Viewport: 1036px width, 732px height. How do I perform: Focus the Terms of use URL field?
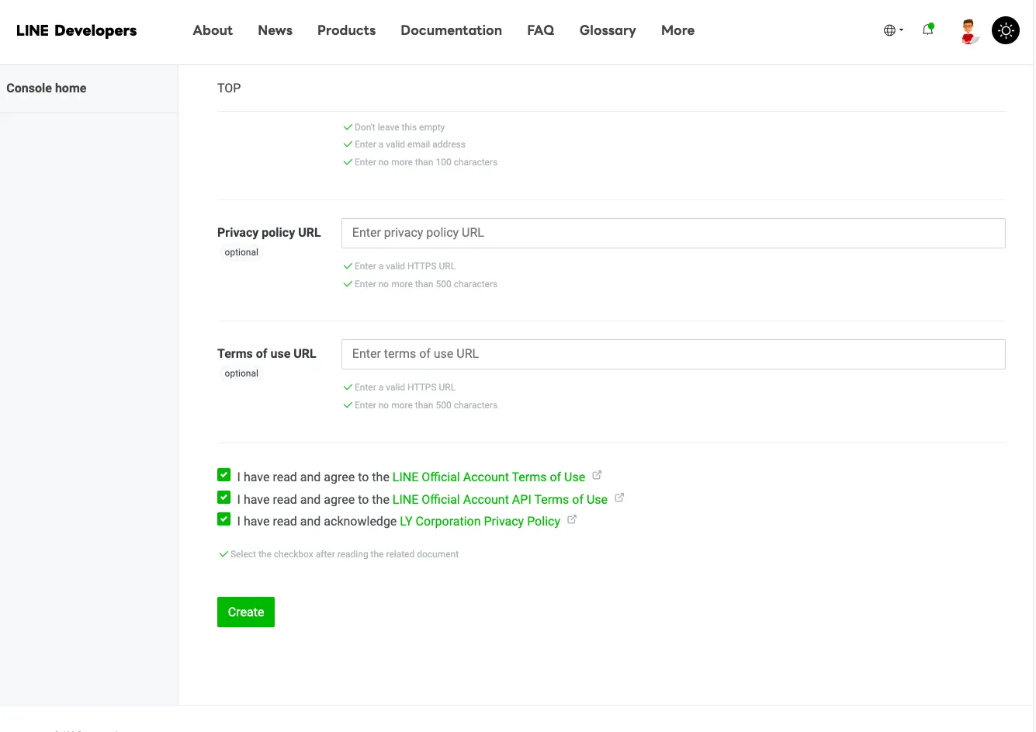click(x=674, y=354)
